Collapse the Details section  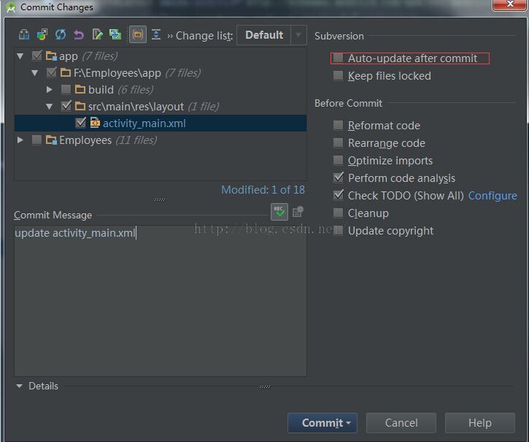[x=19, y=386]
